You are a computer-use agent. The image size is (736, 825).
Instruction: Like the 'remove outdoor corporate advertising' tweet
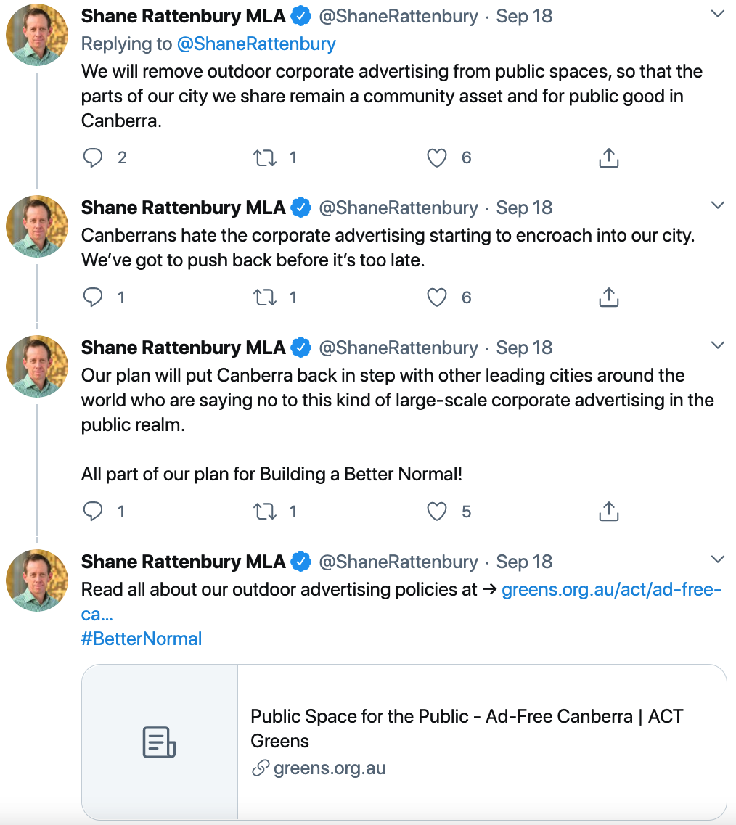[x=436, y=157]
